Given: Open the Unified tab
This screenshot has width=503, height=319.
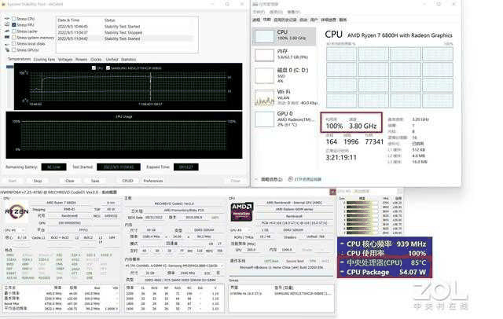Looking at the screenshot, I should click(112, 59).
